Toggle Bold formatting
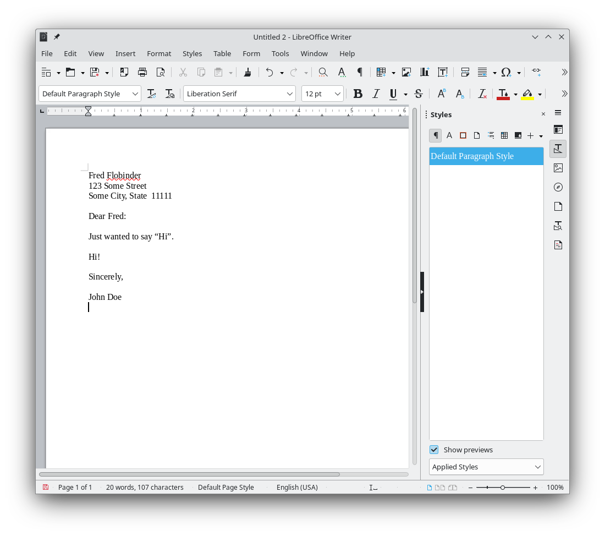Image resolution: width=605 pixels, height=536 pixels. coord(358,94)
